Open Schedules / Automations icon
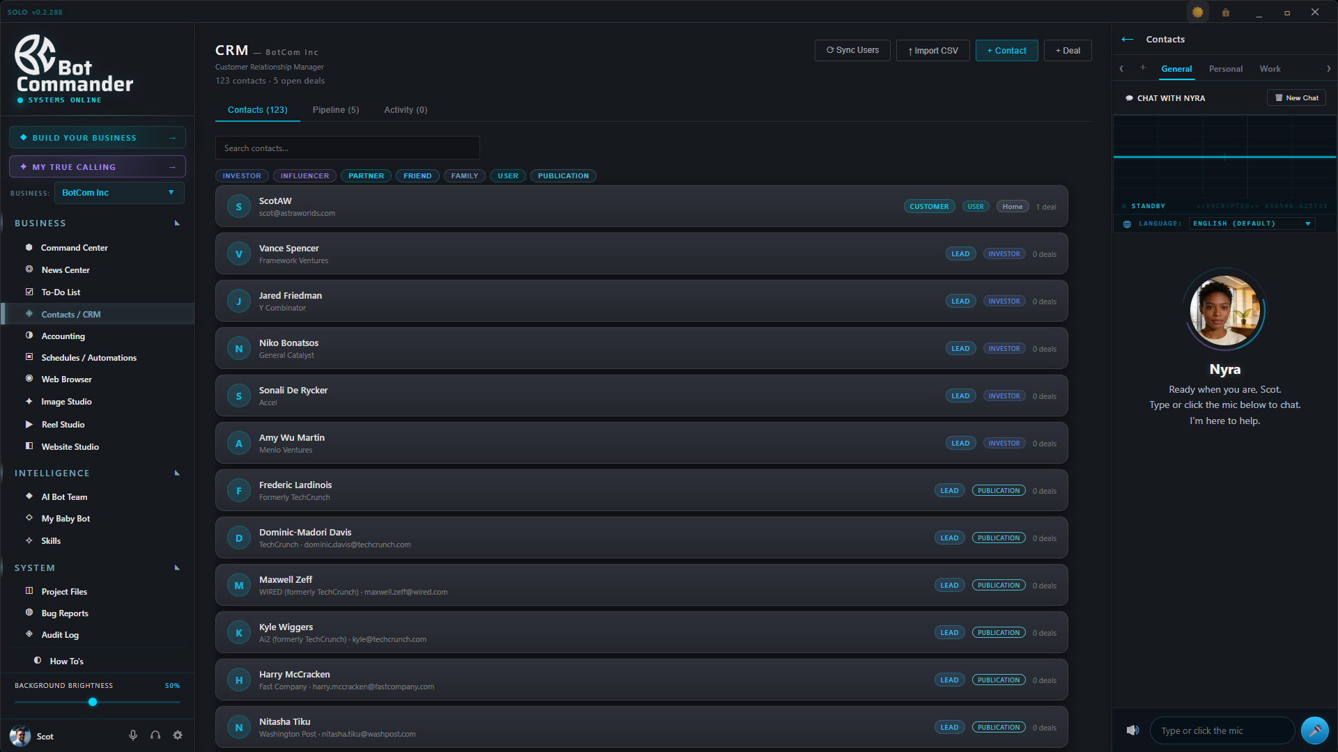This screenshot has width=1338, height=752. 29,358
